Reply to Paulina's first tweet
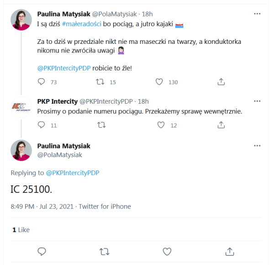The height and width of the screenshot is (265, 274). (42, 82)
